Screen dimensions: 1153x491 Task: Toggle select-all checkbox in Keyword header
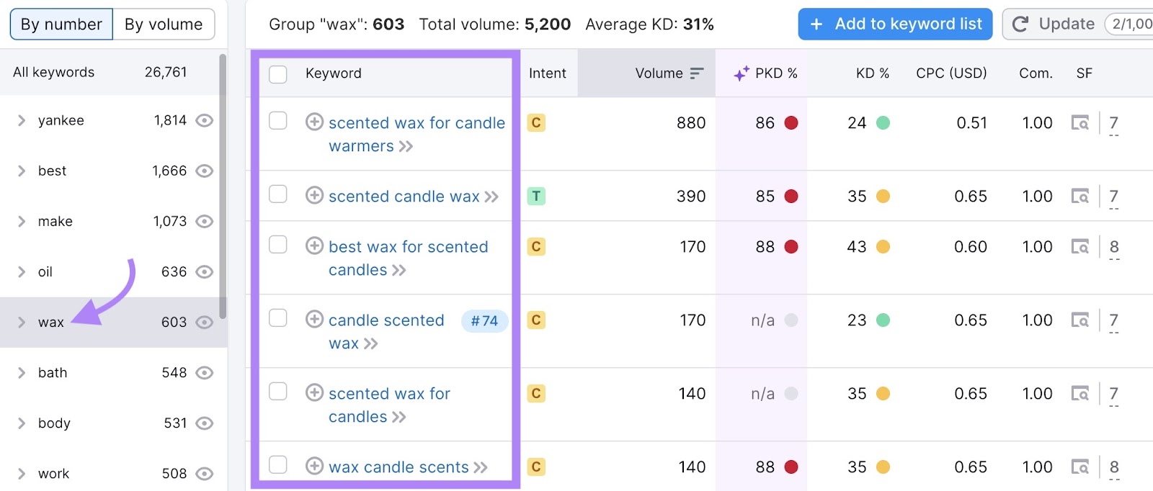[x=278, y=74]
